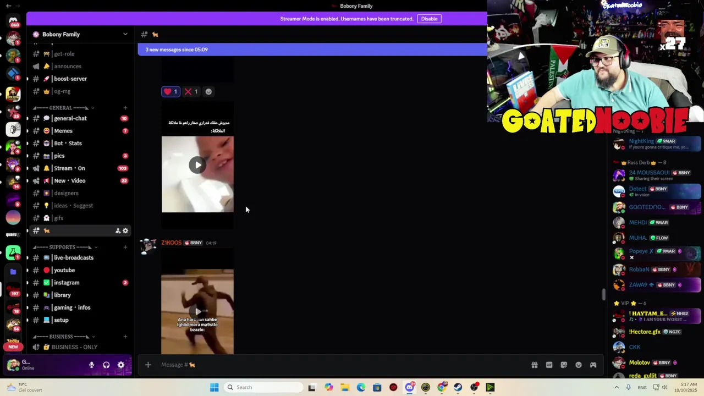Open Steam from the taskbar
Image resolution: width=704 pixels, height=396 pixels.
point(458,387)
